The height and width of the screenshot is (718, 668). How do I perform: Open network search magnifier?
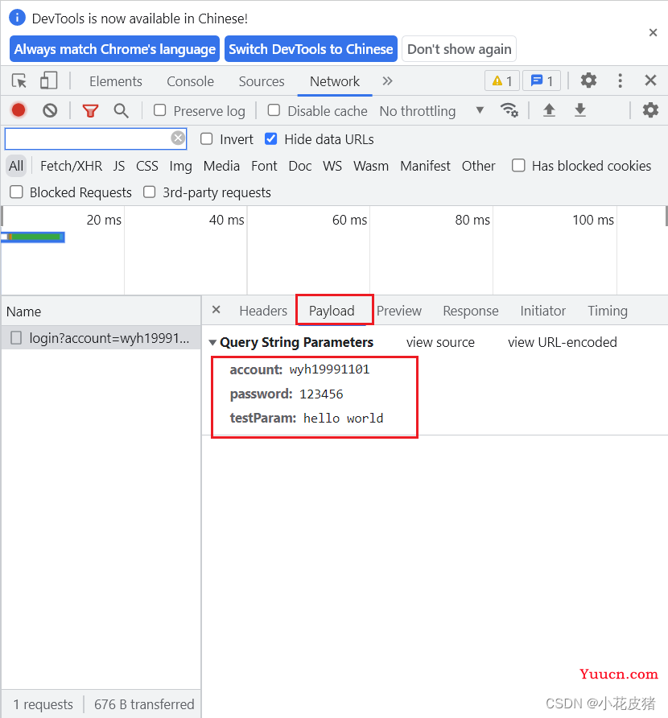click(121, 110)
